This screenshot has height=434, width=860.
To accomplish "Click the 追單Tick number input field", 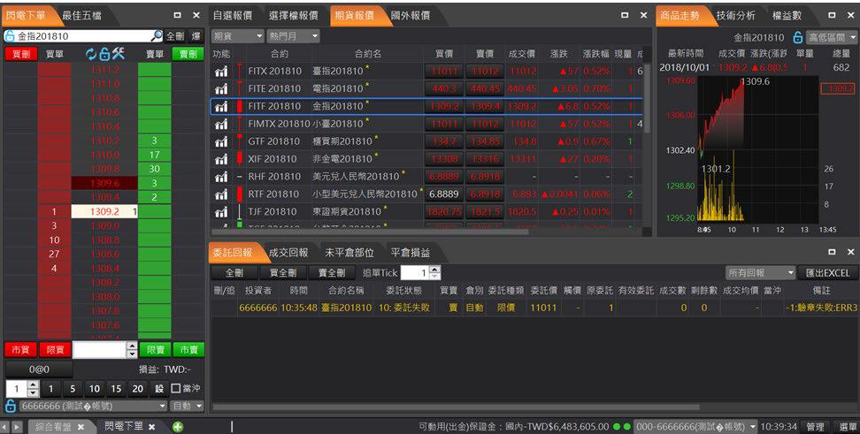I will pos(414,273).
